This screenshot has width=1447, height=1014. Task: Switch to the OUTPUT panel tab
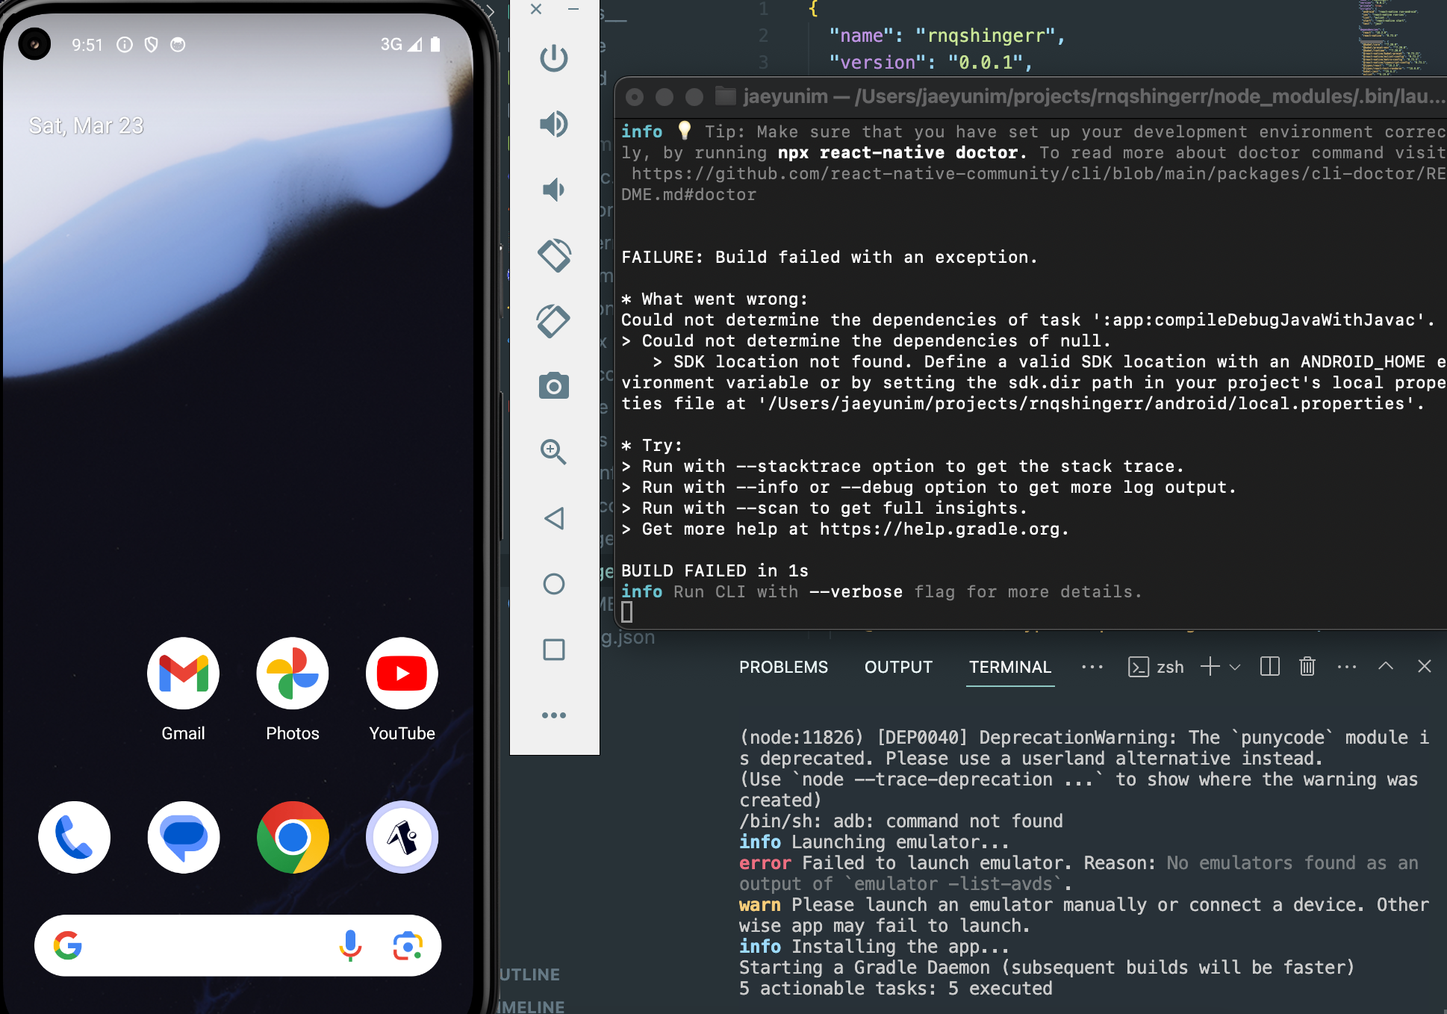[x=898, y=667]
